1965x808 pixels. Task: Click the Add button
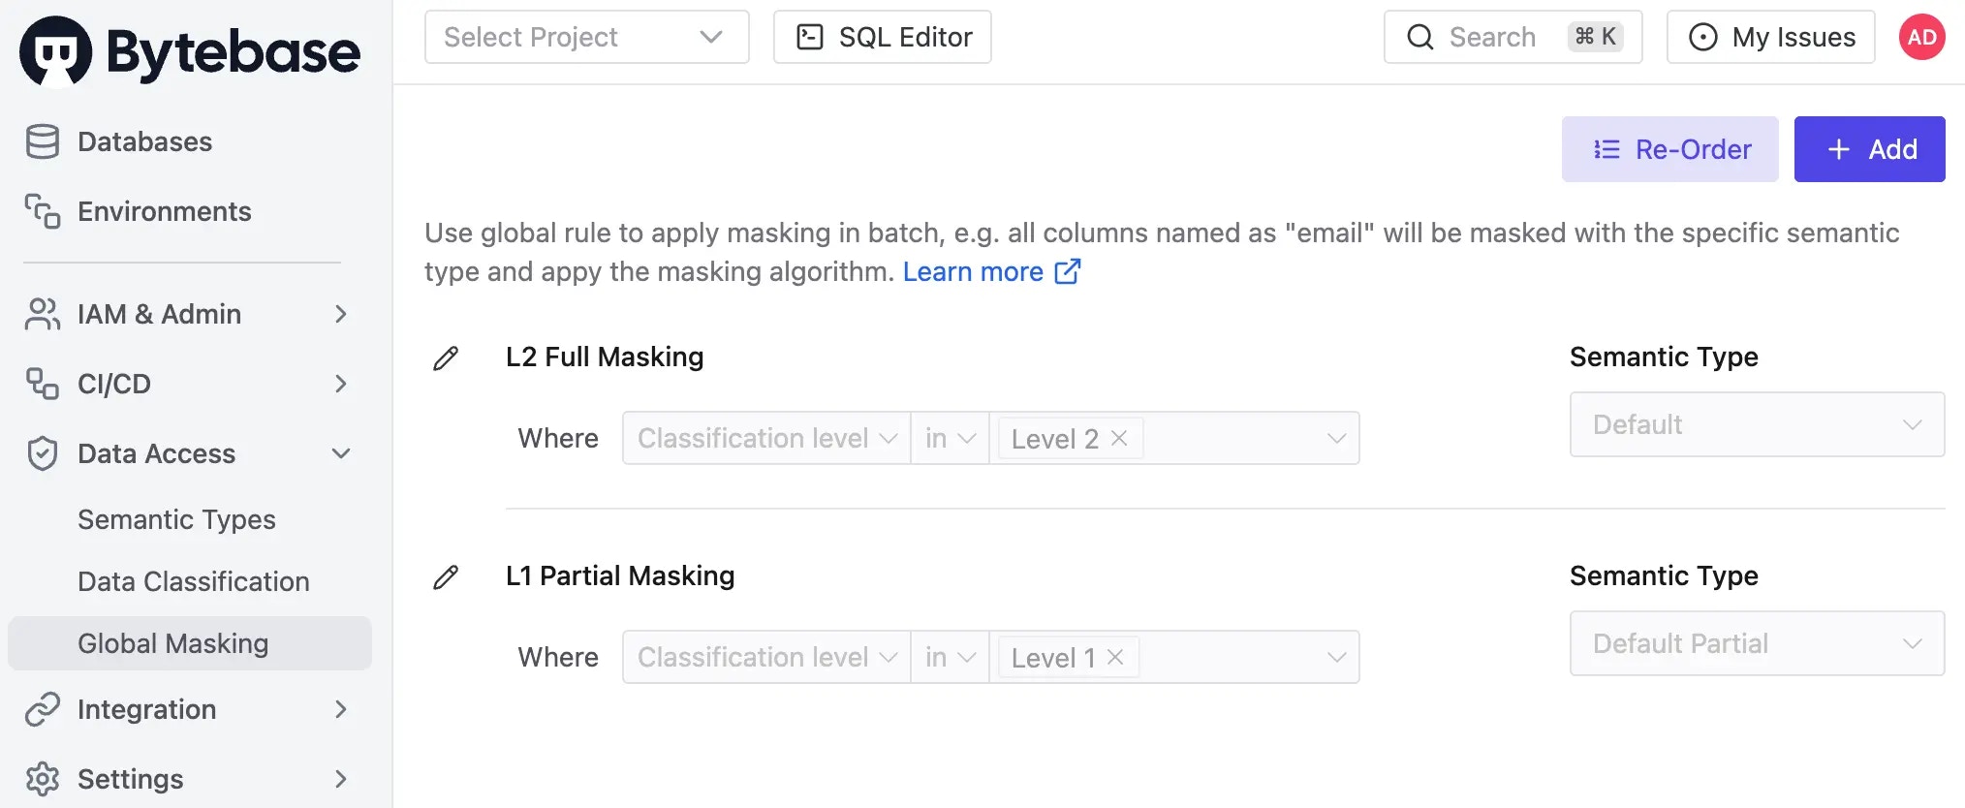[1869, 149]
